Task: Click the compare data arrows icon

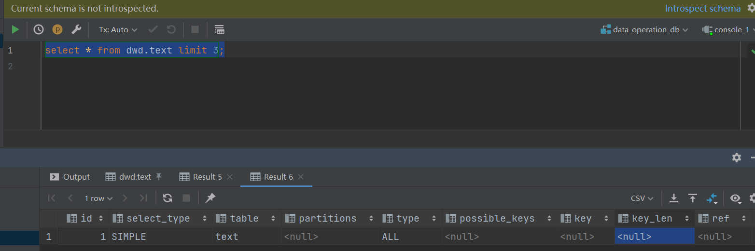Action: 712,198
